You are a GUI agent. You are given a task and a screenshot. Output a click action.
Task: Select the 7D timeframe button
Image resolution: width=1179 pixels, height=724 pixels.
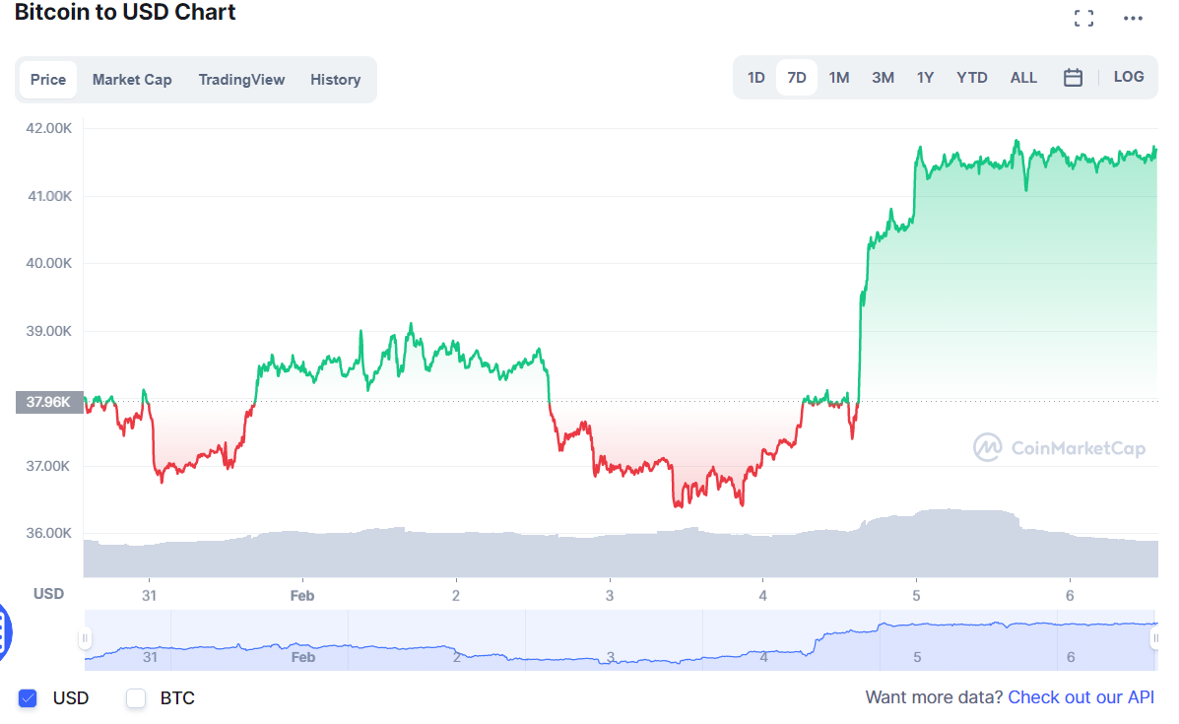point(797,77)
